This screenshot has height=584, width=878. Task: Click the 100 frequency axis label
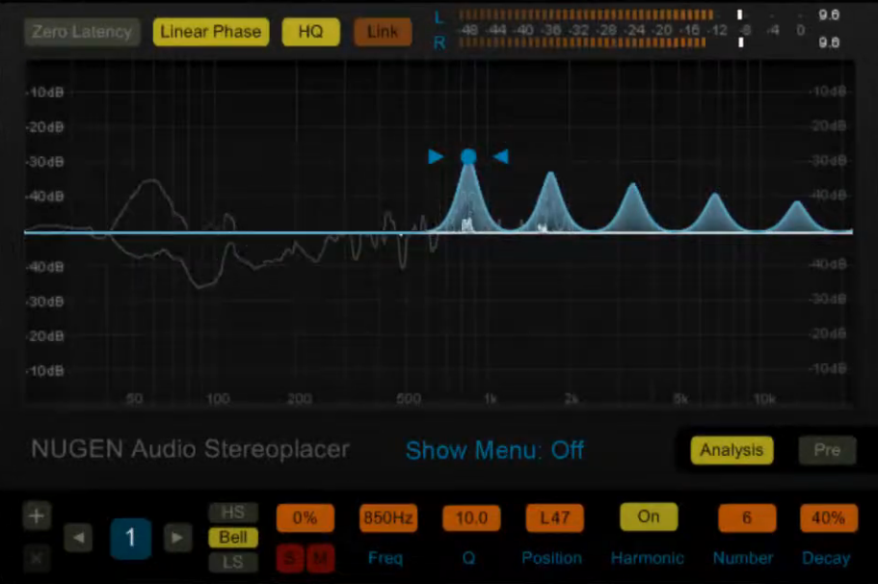point(218,399)
